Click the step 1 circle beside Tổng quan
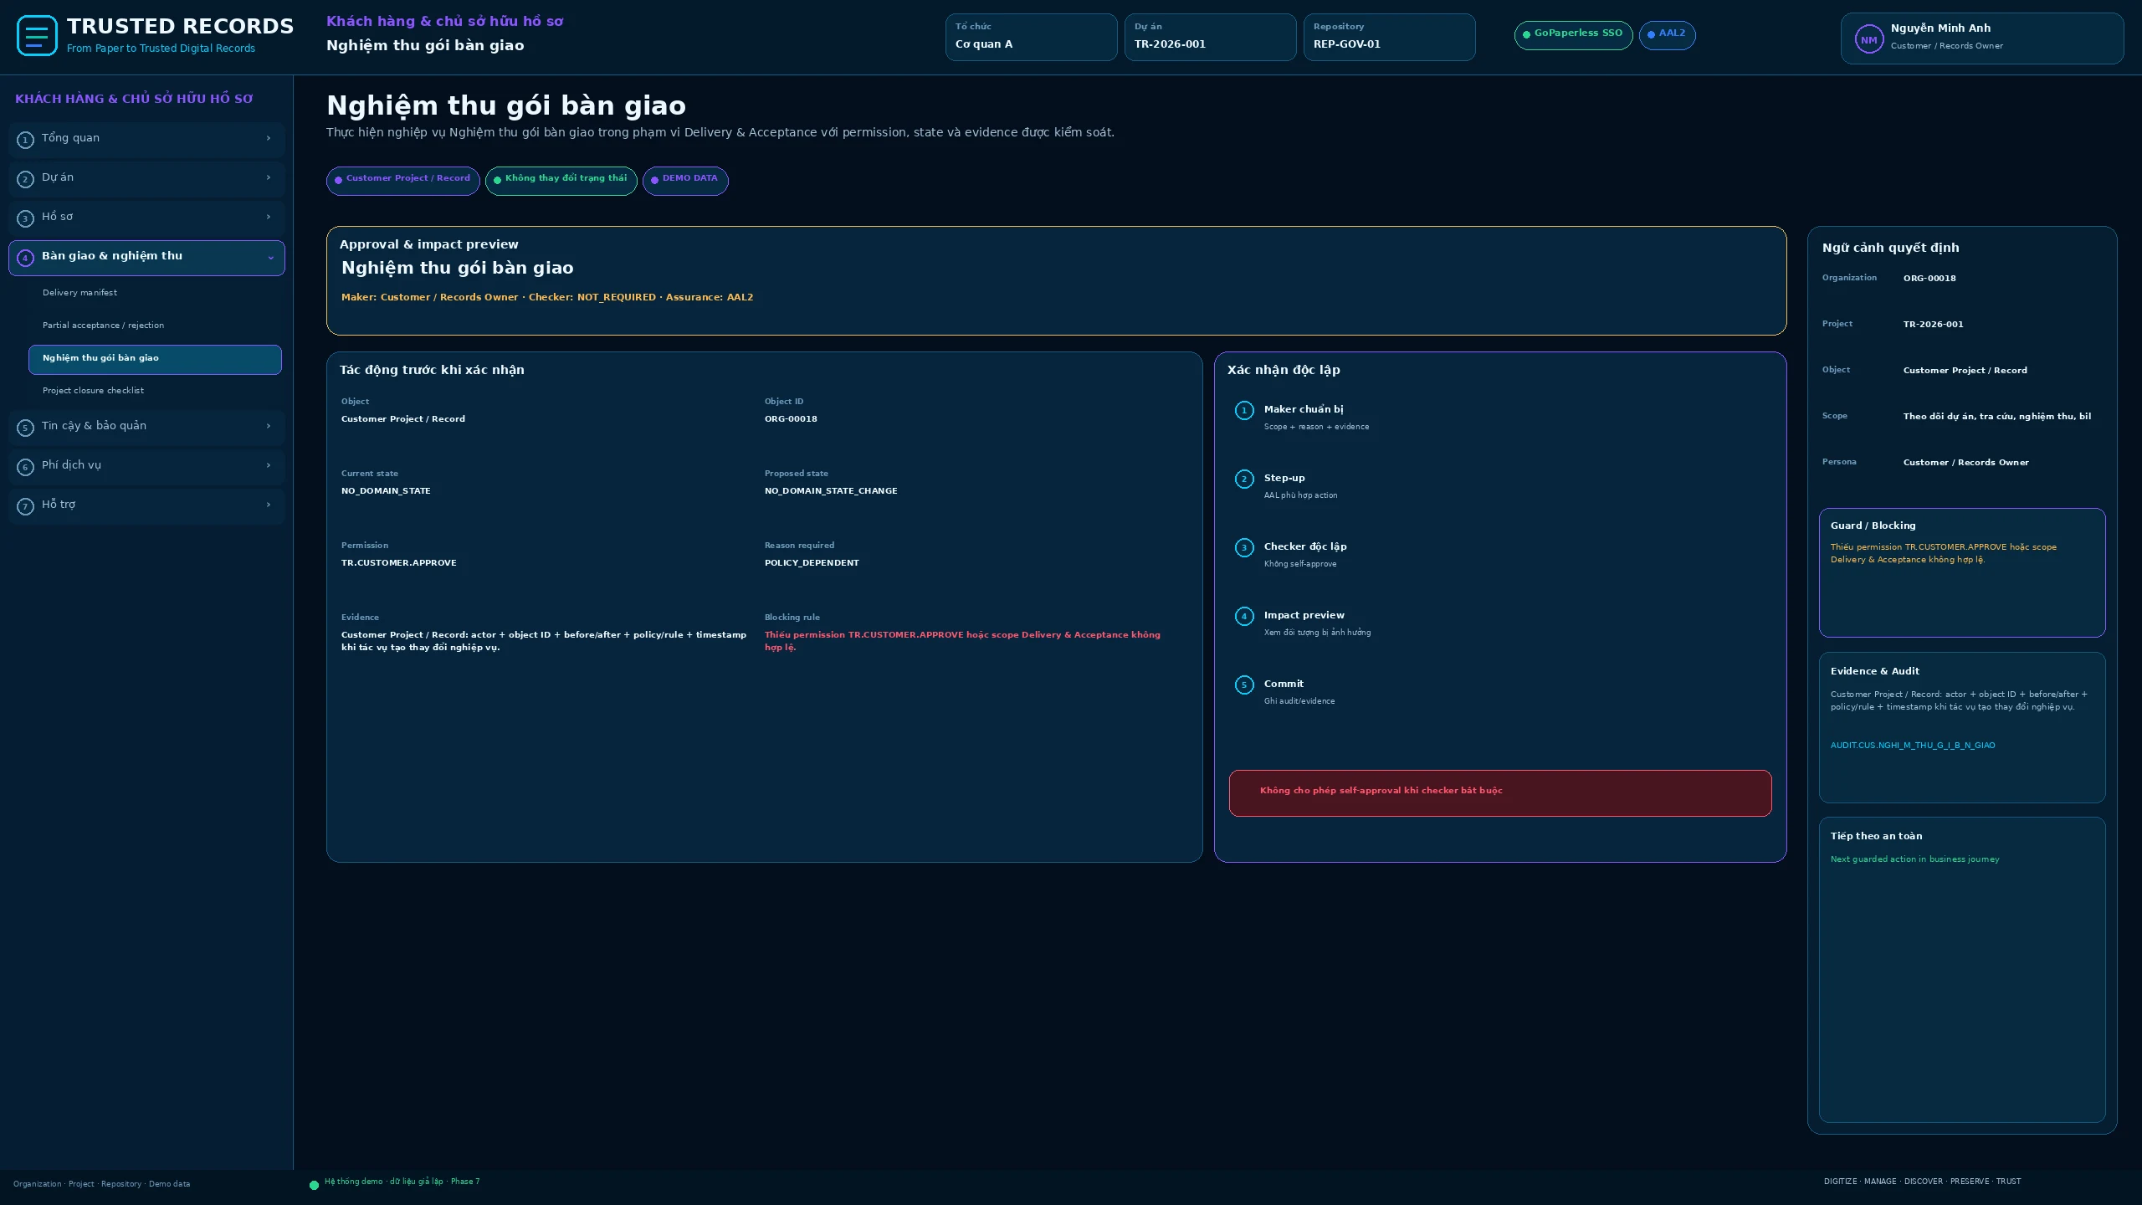Screen dimensions: 2142x1205 [x=25, y=140]
